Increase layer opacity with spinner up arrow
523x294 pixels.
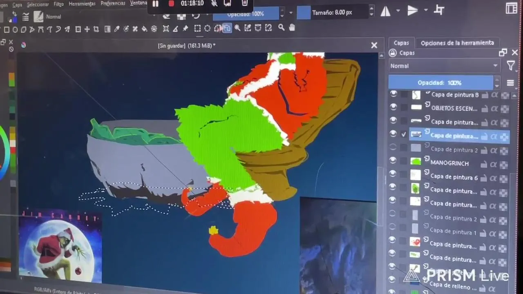tap(497, 80)
